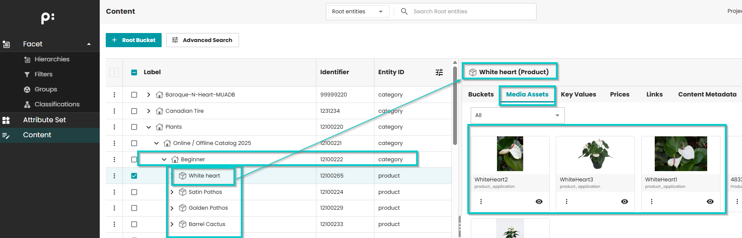Image resolution: width=742 pixels, height=238 pixels.
Task: Open row menu for Canadian Tire
Action: pos(114,111)
